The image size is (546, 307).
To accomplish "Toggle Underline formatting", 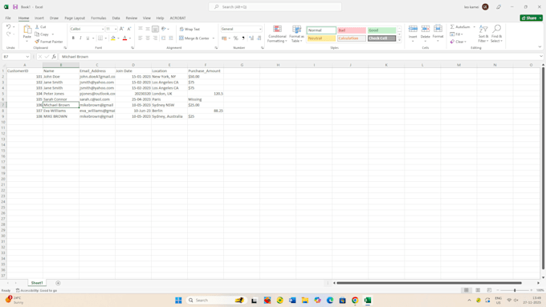I will (88, 38).
